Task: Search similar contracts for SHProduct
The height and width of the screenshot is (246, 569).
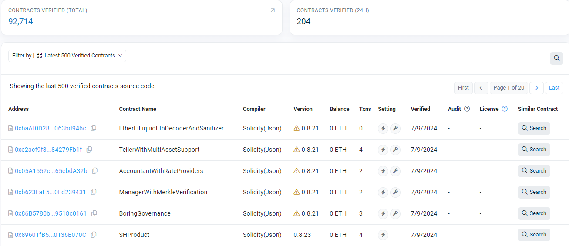Action: pos(534,235)
